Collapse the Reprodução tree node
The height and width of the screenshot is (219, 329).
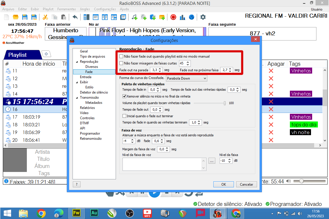click(x=77, y=62)
